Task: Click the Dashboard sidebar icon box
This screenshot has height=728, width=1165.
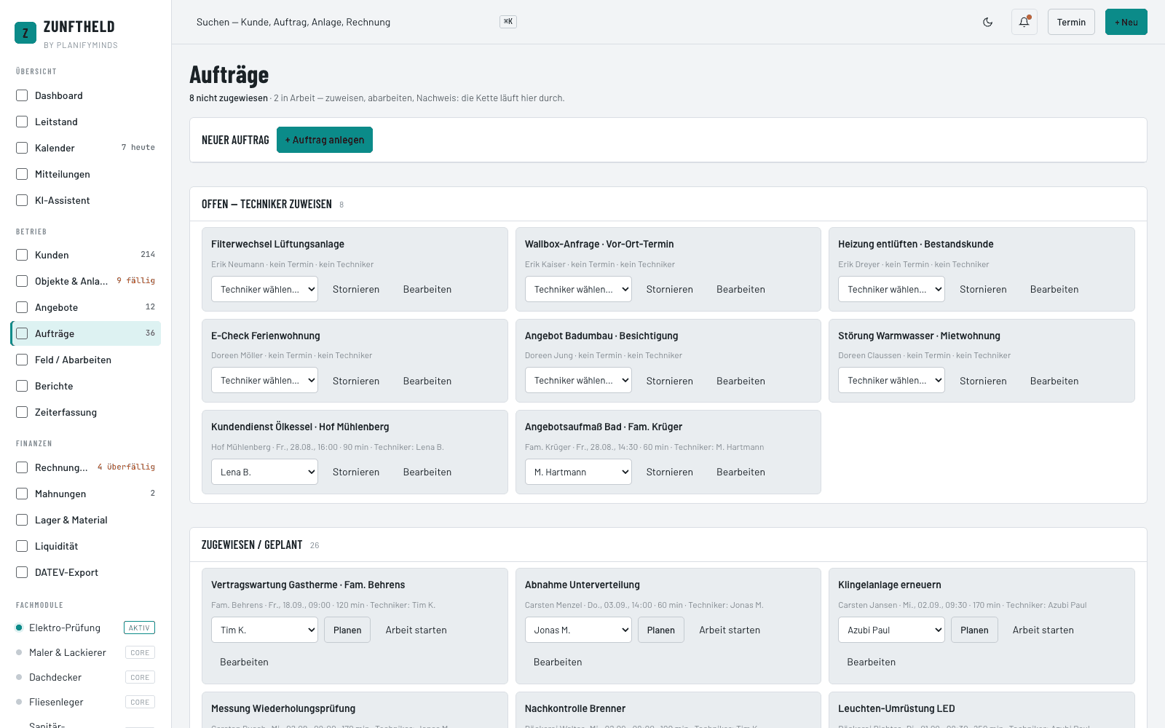Action: (x=22, y=95)
